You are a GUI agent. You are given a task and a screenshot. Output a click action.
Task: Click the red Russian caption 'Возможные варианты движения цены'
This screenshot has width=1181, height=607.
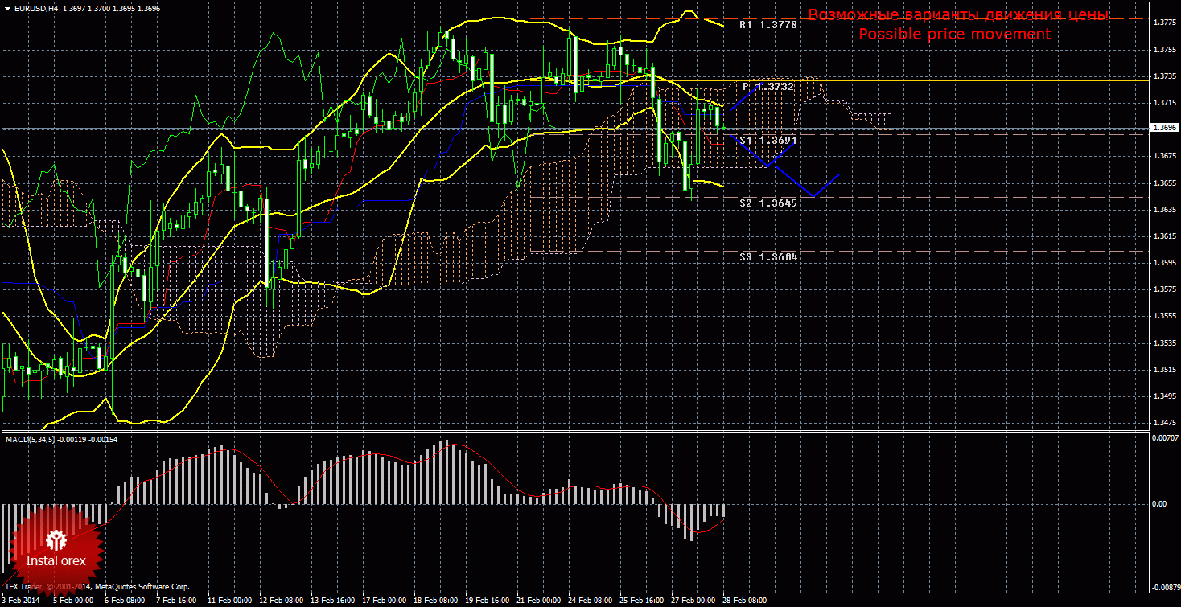958,15
